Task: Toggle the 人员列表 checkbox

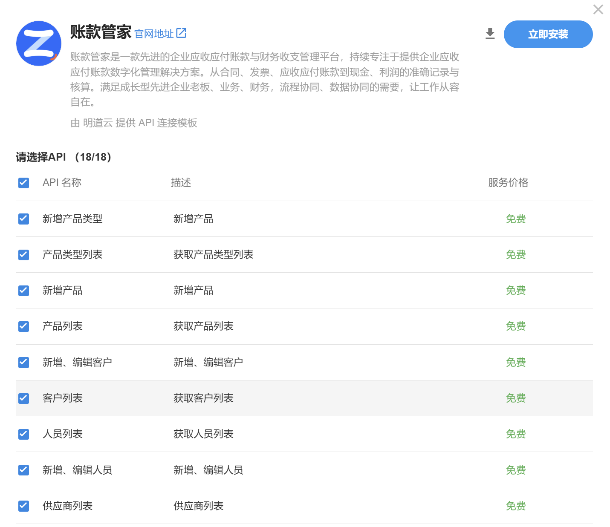Action: [x=24, y=434]
